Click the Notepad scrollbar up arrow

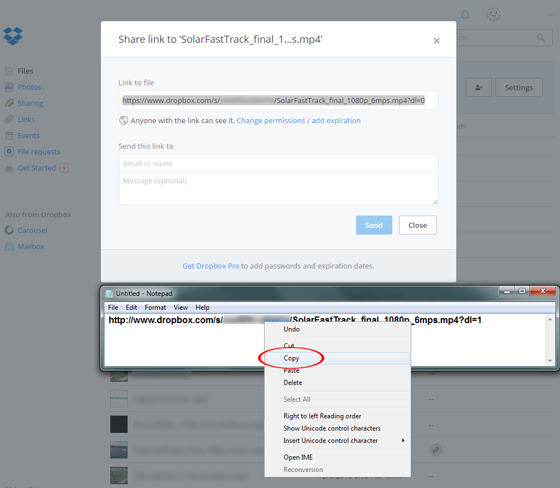550,319
